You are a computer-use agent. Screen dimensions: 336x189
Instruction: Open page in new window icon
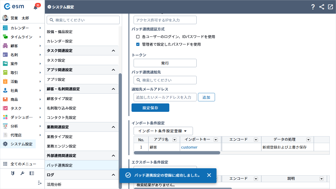point(330,7)
